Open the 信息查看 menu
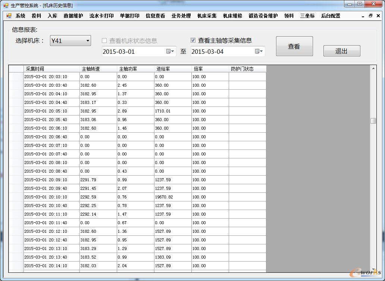 tap(156, 16)
